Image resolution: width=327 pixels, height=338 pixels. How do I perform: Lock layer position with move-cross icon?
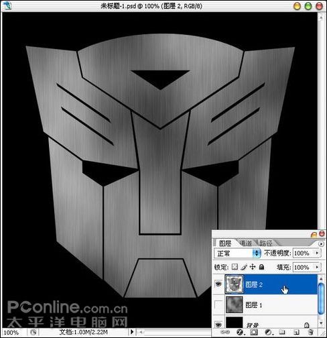(x=253, y=267)
